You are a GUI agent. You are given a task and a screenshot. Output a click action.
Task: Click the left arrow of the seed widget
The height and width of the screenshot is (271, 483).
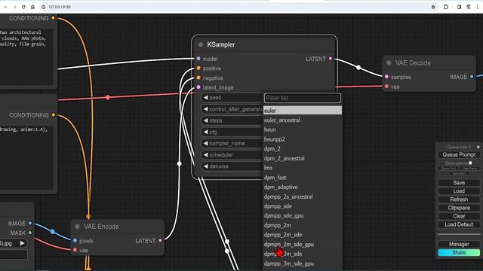click(205, 97)
